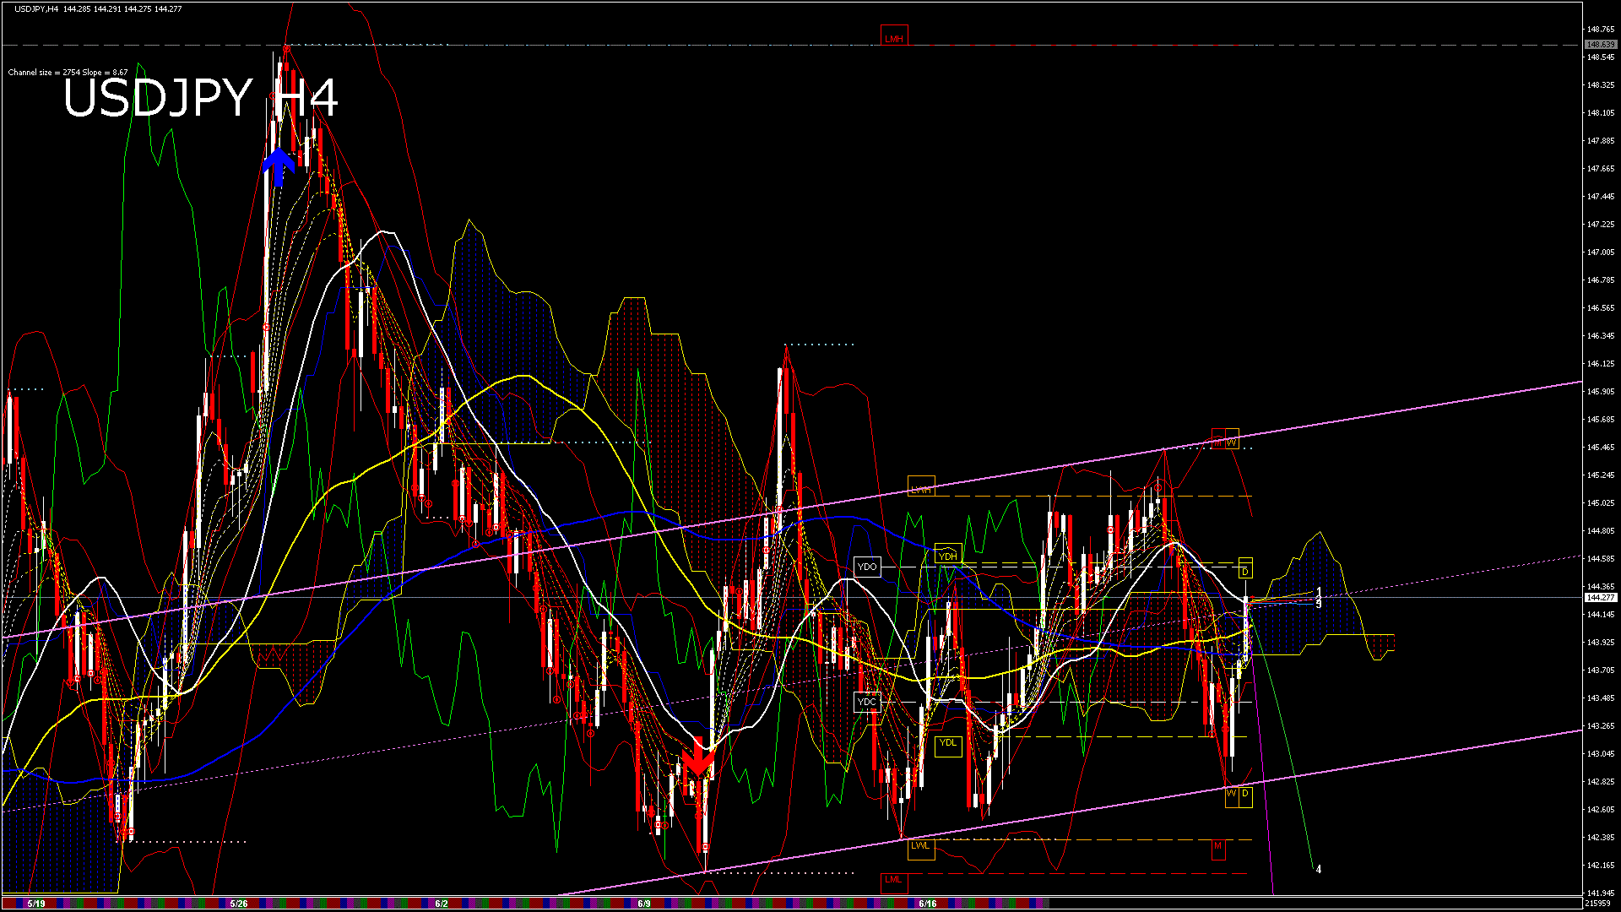Viewport: 1621px width, 912px height.
Task: Select the 5/19 date on time axis
Action: point(36,904)
